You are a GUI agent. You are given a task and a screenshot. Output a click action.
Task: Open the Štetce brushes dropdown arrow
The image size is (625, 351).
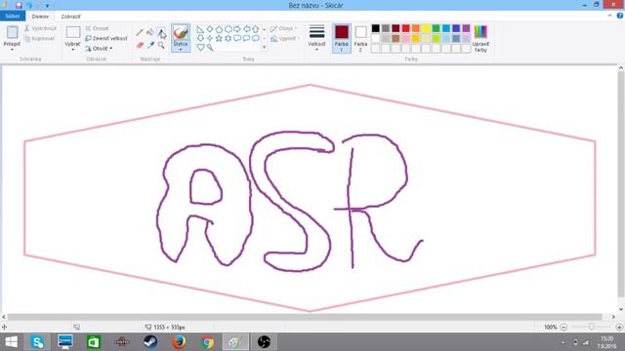coord(181,50)
